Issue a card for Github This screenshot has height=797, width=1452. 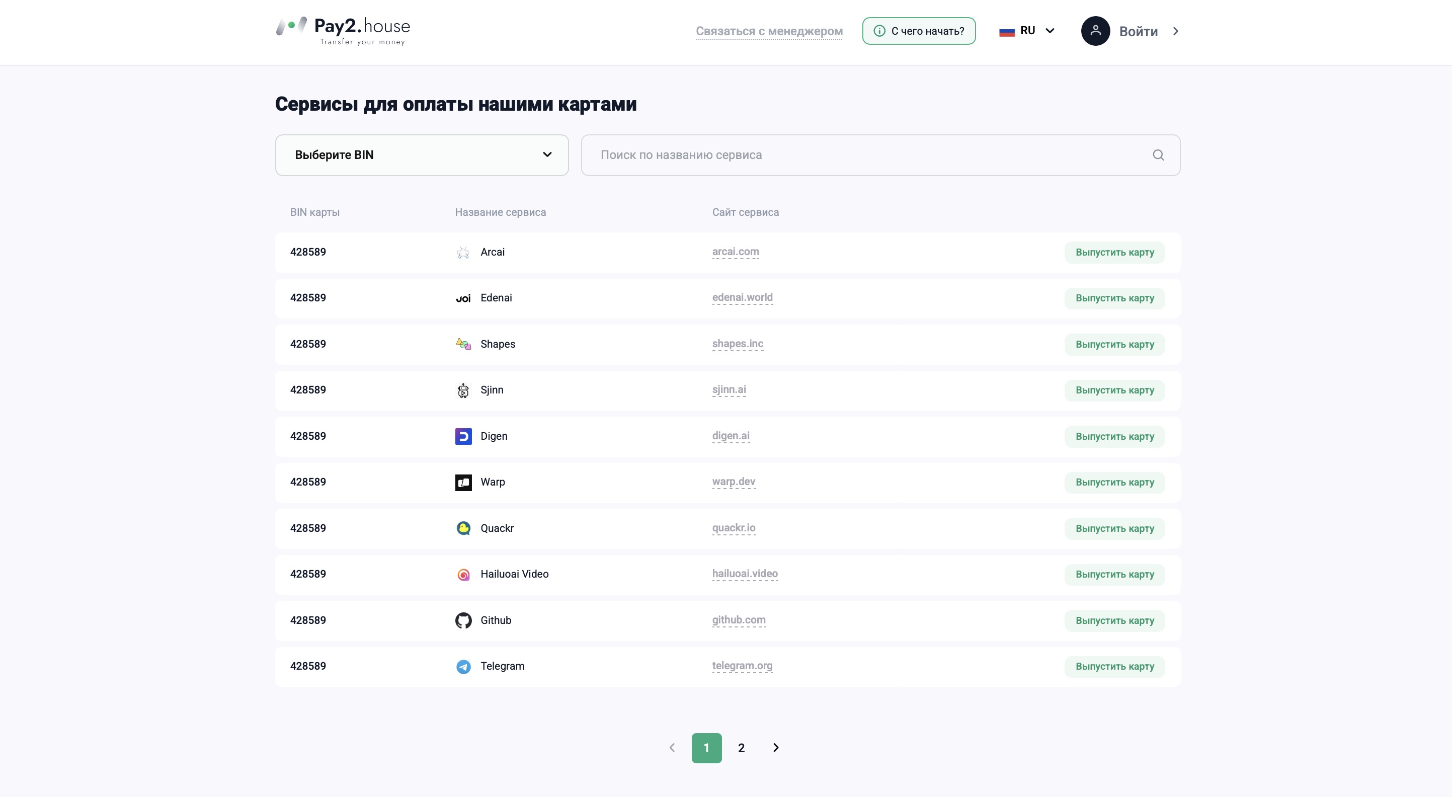[1114, 620]
